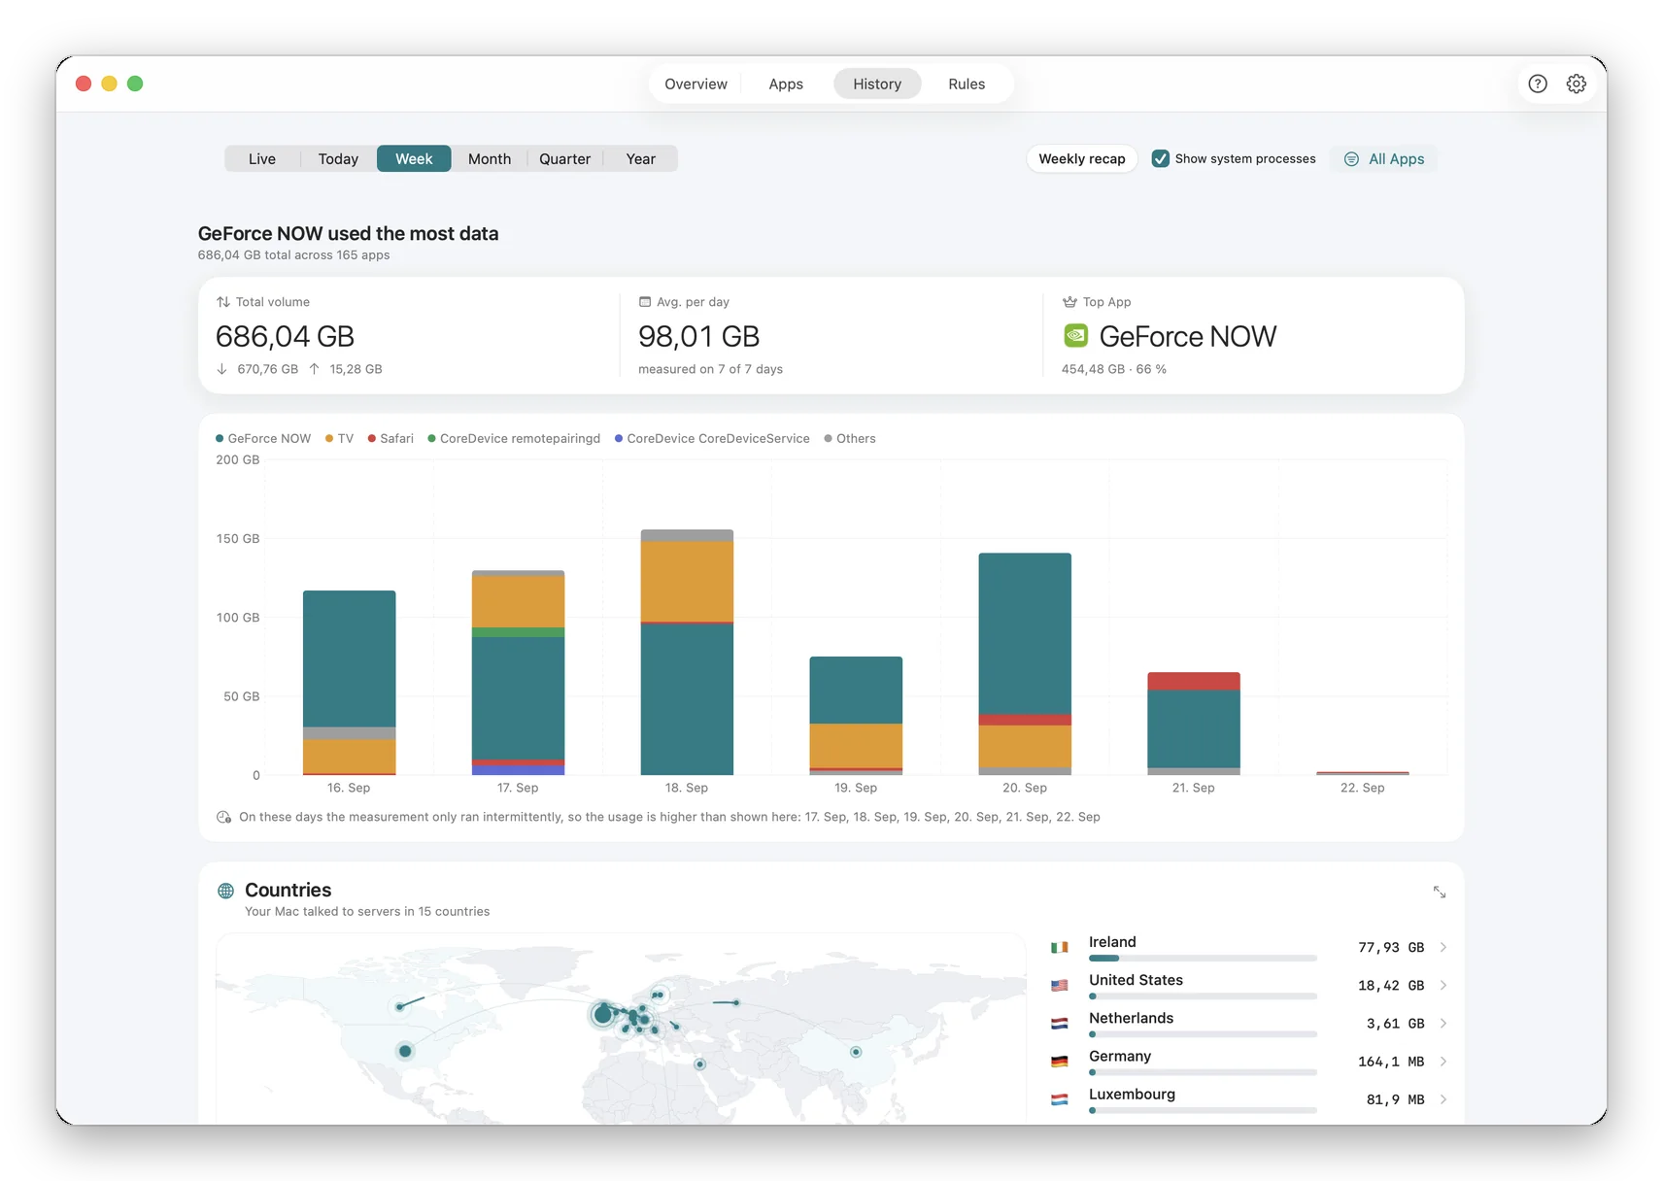Click the "GeForce NOW" top app name
Image resolution: width=1663 pixels, height=1181 pixels.
click(x=1188, y=336)
